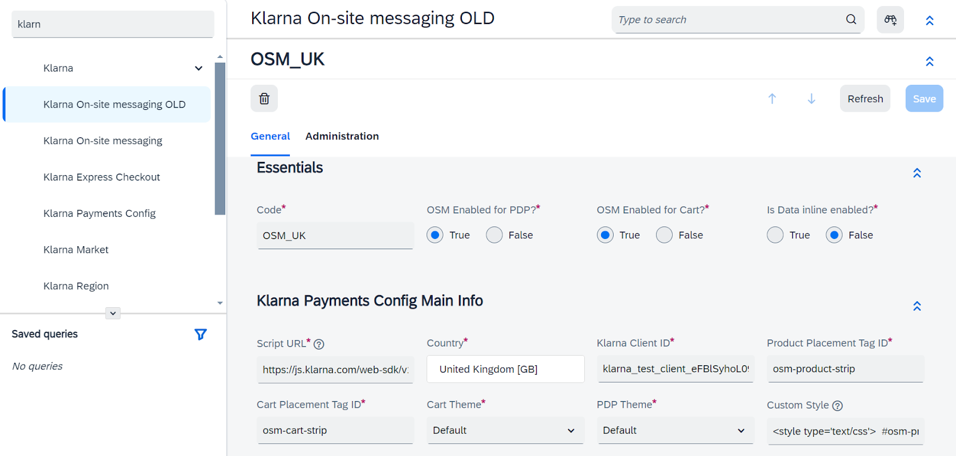Open advanced search binoculars icon

[890, 20]
